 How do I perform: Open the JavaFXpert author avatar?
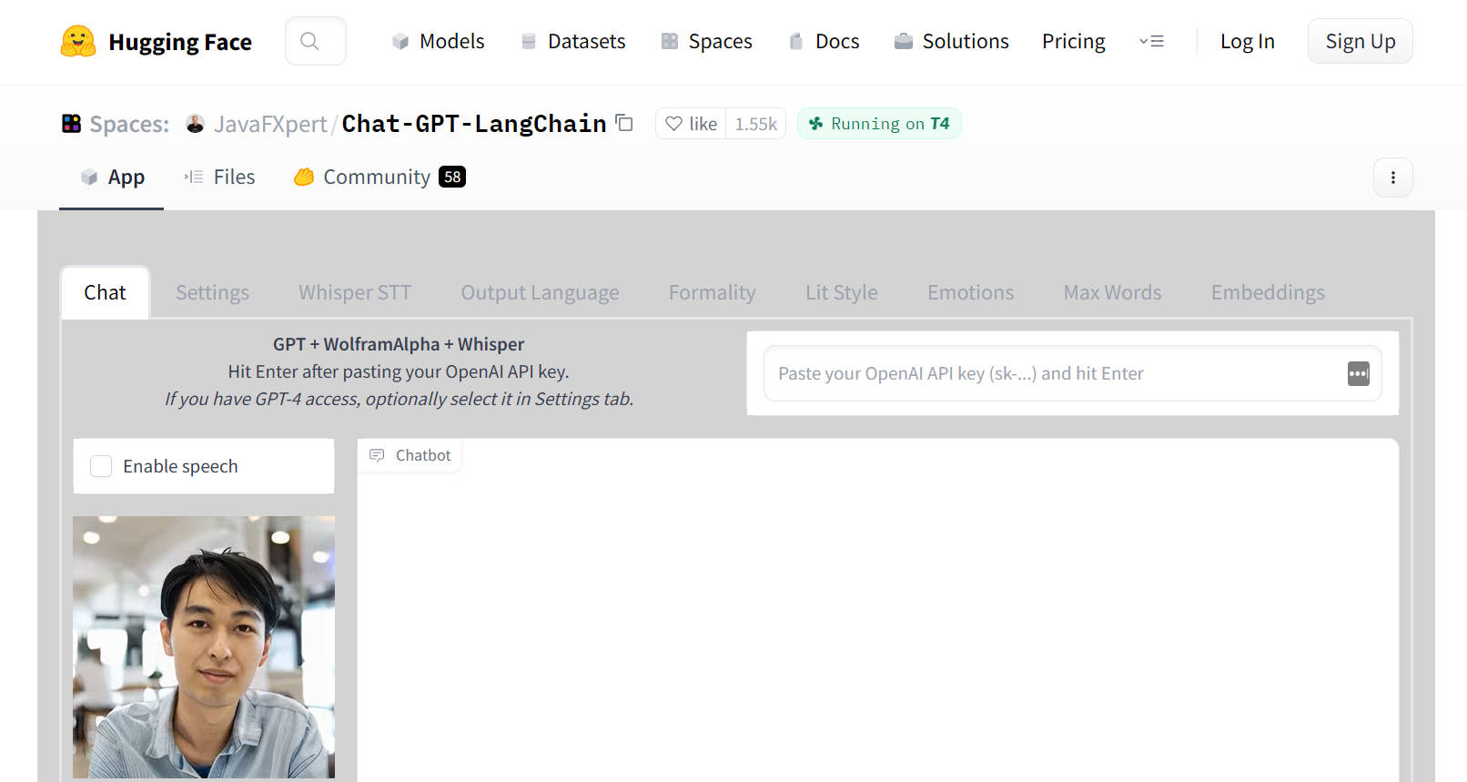tap(195, 124)
